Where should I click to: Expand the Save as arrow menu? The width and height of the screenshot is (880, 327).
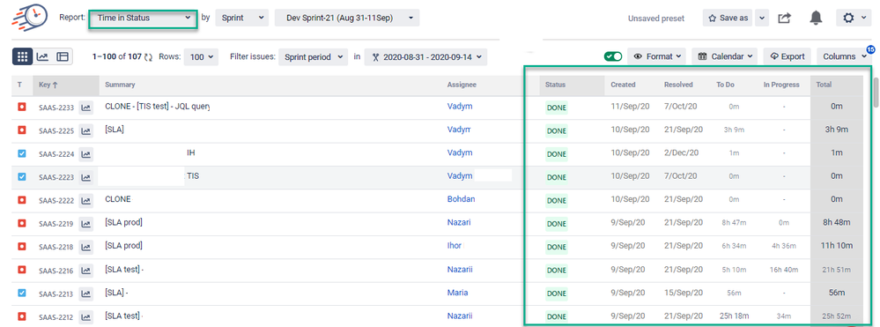click(761, 18)
